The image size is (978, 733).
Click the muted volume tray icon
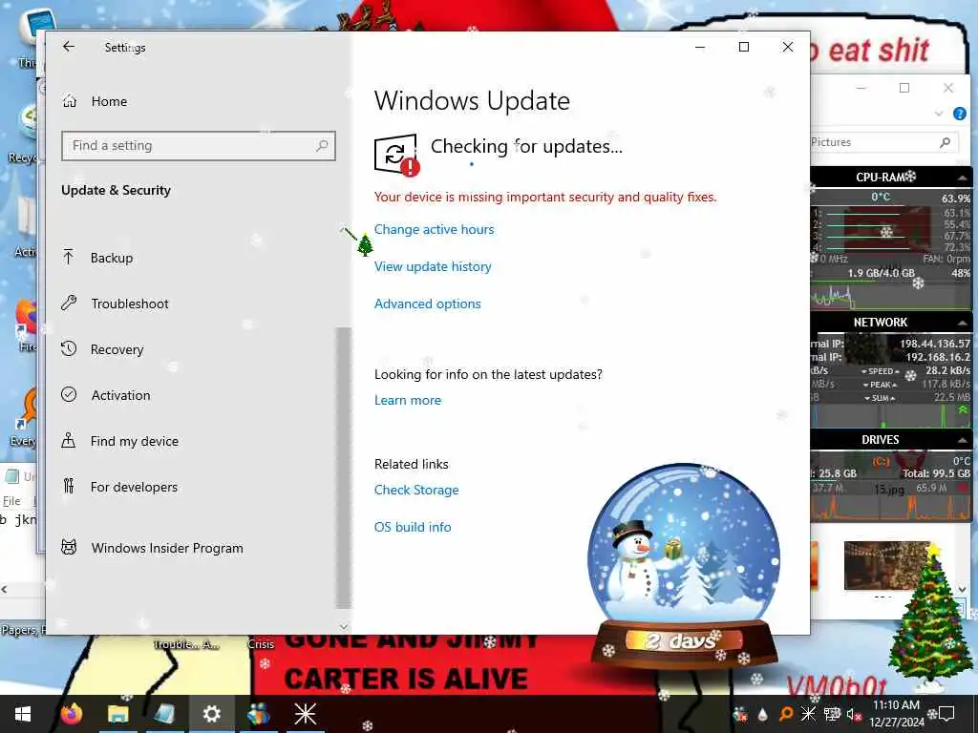[x=853, y=714]
